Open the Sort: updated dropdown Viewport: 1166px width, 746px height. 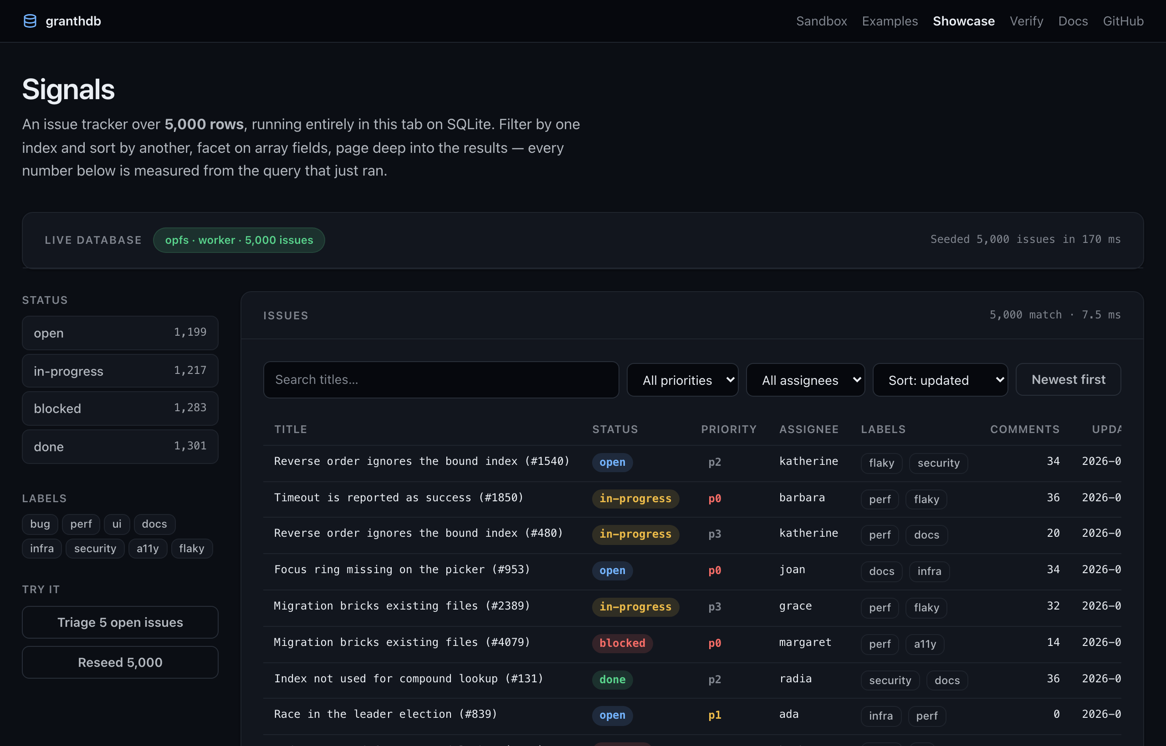pyautogui.click(x=940, y=380)
